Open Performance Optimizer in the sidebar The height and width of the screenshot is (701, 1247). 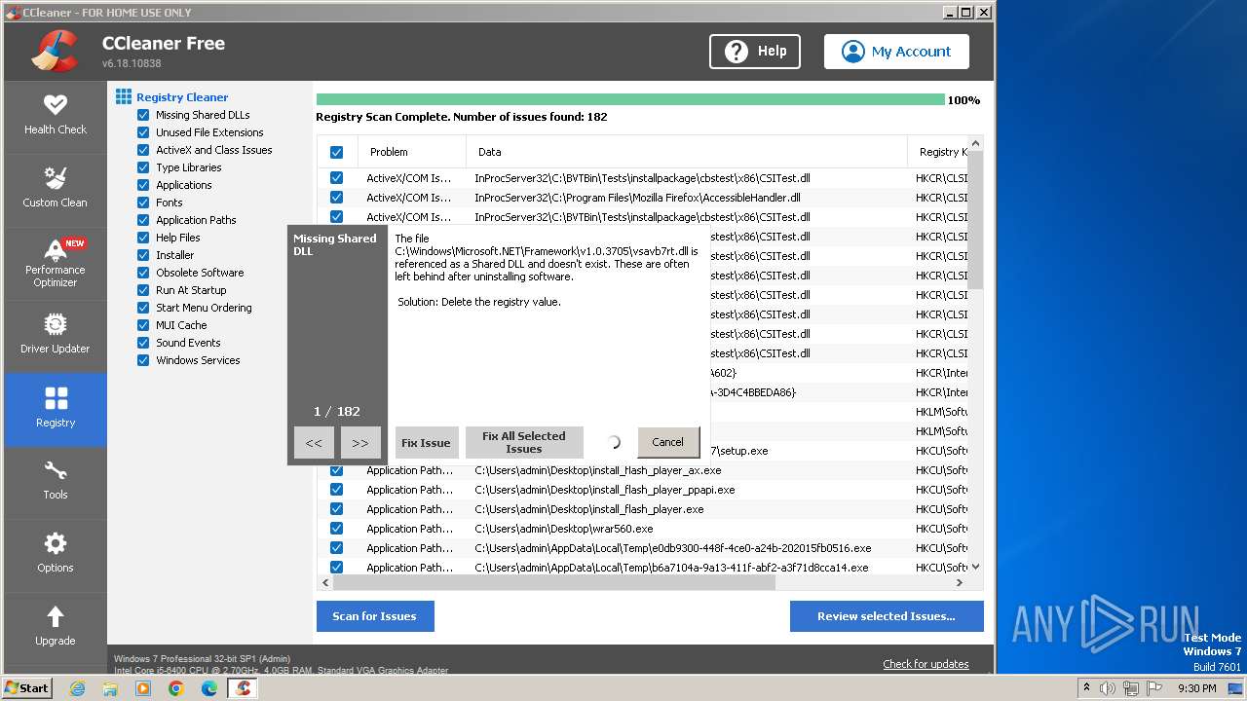pos(55,262)
